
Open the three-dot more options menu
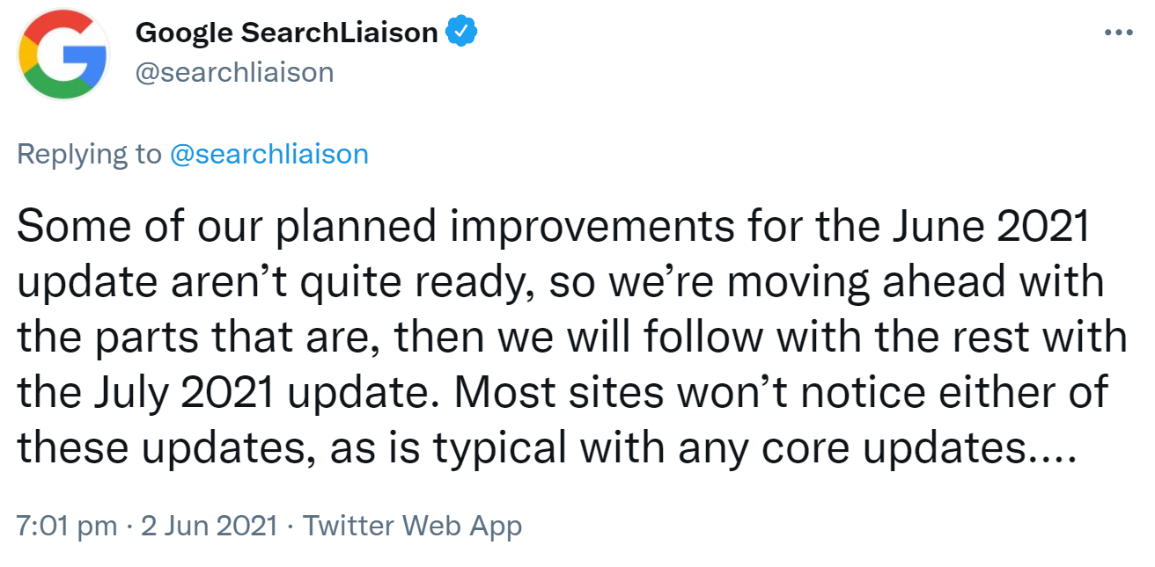pyautogui.click(x=1117, y=33)
